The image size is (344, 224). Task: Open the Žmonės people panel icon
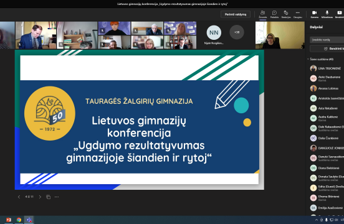(x=262, y=14)
